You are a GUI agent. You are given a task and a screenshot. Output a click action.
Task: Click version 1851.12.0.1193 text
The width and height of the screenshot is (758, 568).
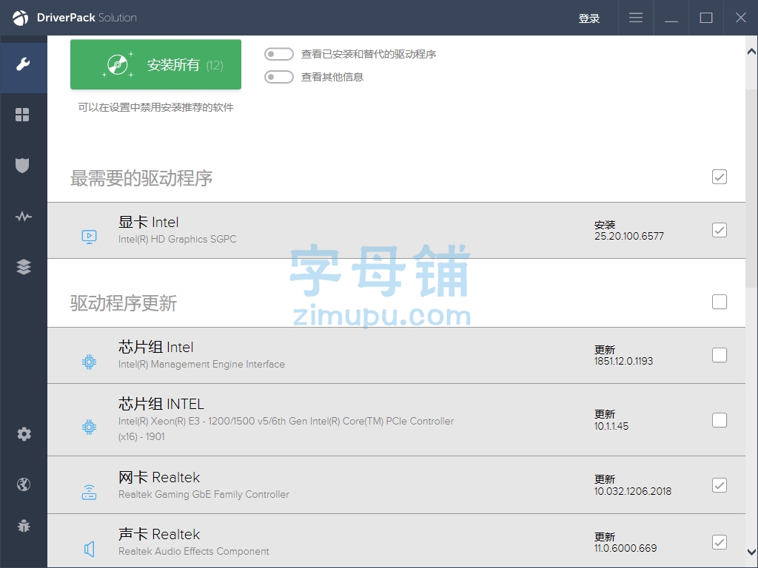[x=623, y=361]
